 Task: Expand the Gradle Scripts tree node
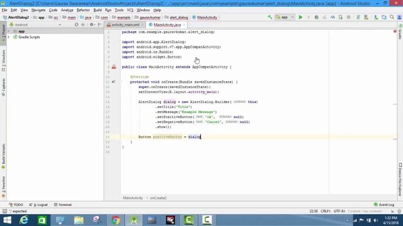pyautogui.click(x=9, y=37)
